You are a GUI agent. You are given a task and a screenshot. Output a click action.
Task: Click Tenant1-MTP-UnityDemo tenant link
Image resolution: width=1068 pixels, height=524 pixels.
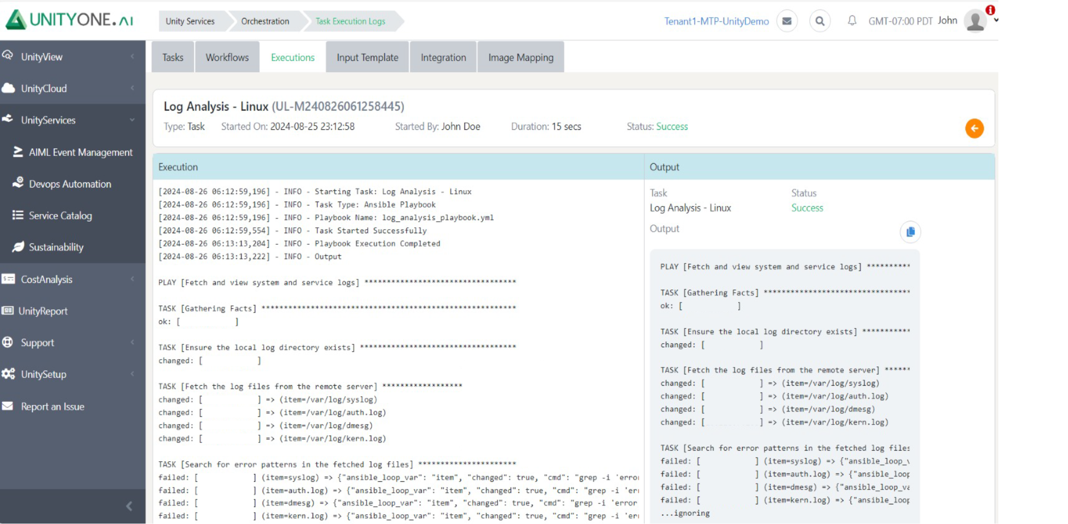pos(716,21)
